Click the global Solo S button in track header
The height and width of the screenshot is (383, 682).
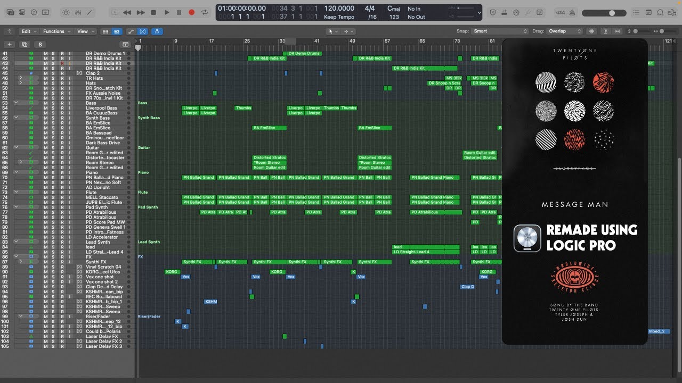click(x=40, y=45)
